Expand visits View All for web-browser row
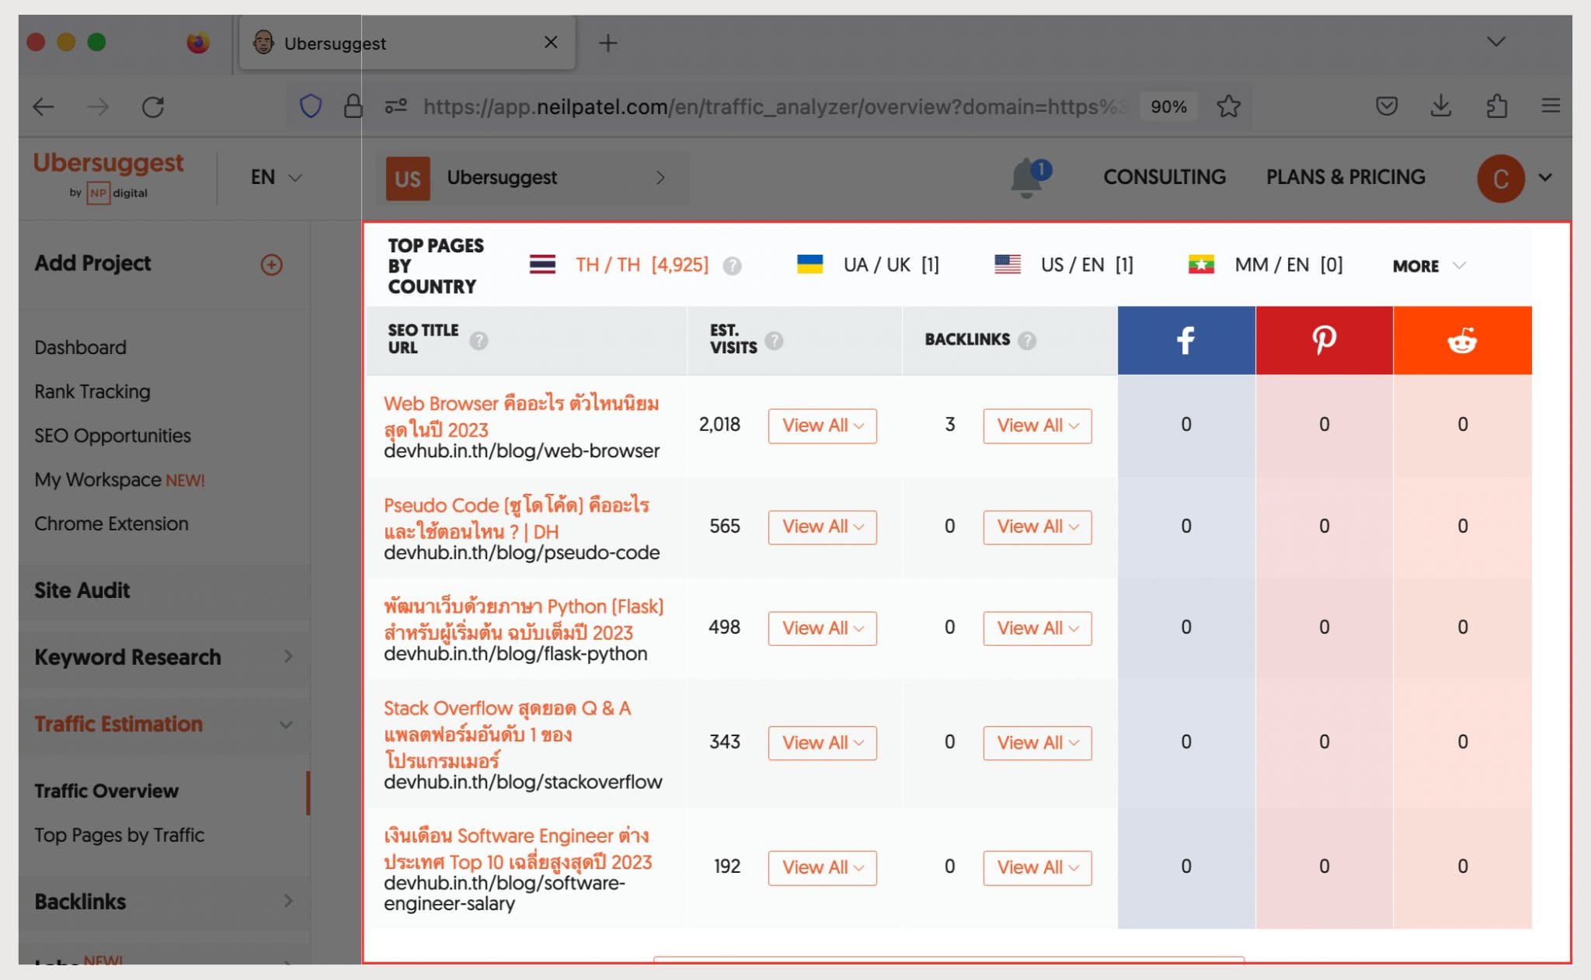The image size is (1591, 980). click(x=822, y=426)
